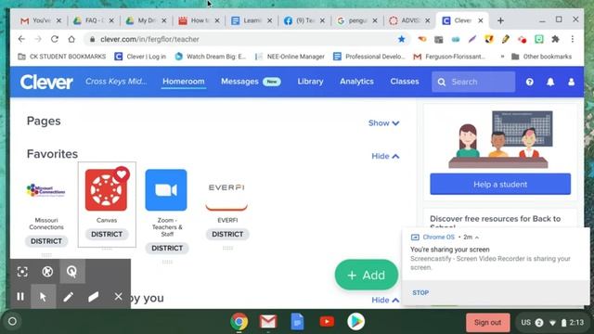594x334 pixels.
Task: Expand Pages section with Show
Action: pos(383,123)
